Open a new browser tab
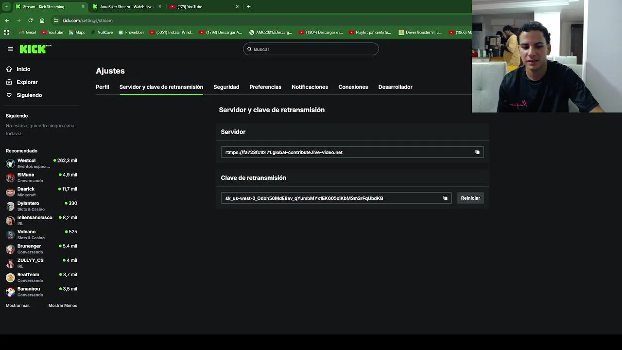The width and height of the screenshot is (622, 350). tap(249, 7)
